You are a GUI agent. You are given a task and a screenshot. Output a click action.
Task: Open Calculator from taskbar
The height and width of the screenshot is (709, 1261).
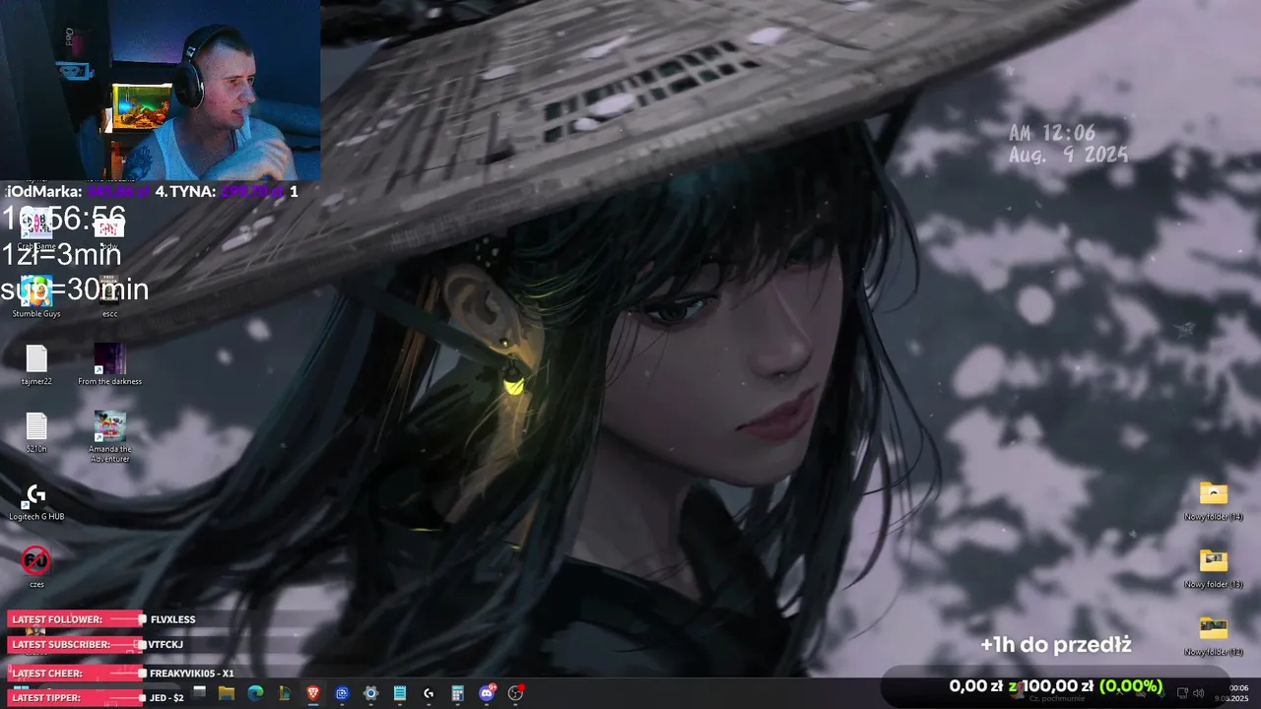457,693
